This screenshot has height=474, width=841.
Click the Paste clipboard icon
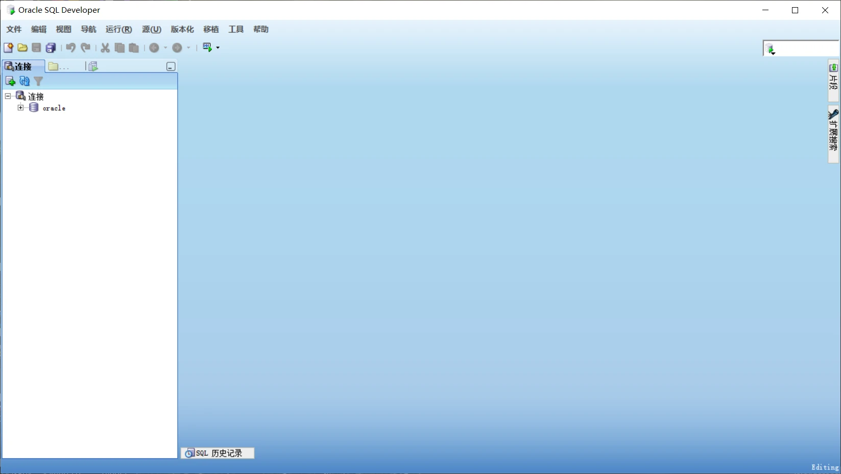point(134,47)
